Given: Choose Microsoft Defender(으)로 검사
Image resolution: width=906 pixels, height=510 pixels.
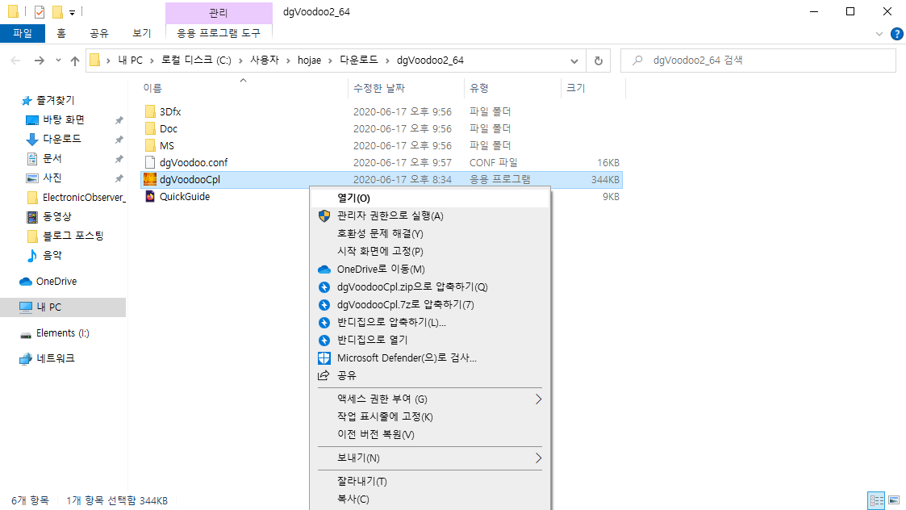Looking at the screenshot, I should (430, 358).
